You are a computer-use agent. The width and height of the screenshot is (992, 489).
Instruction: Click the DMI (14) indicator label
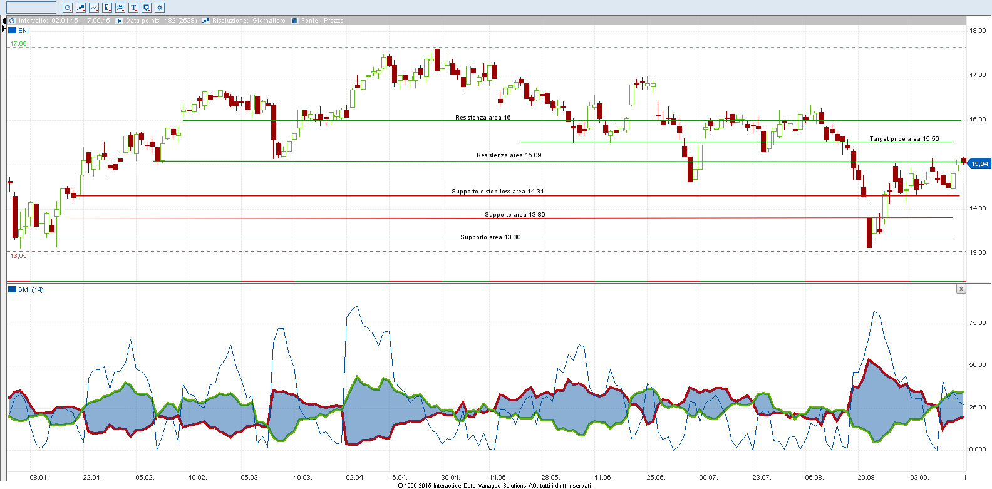point(31,289)
